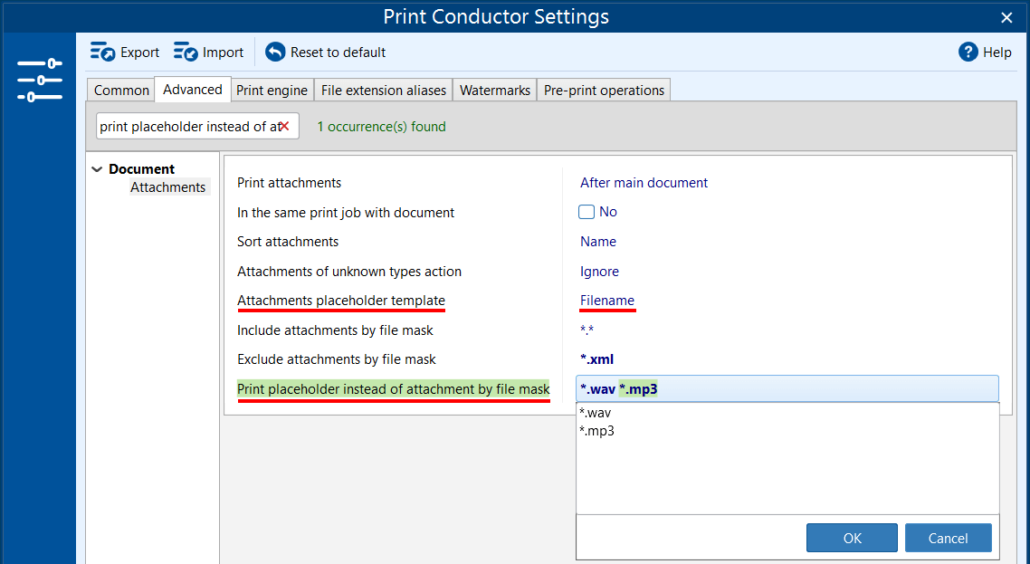Close the Print Conductor Settings window

click(x=1006, y=17)
